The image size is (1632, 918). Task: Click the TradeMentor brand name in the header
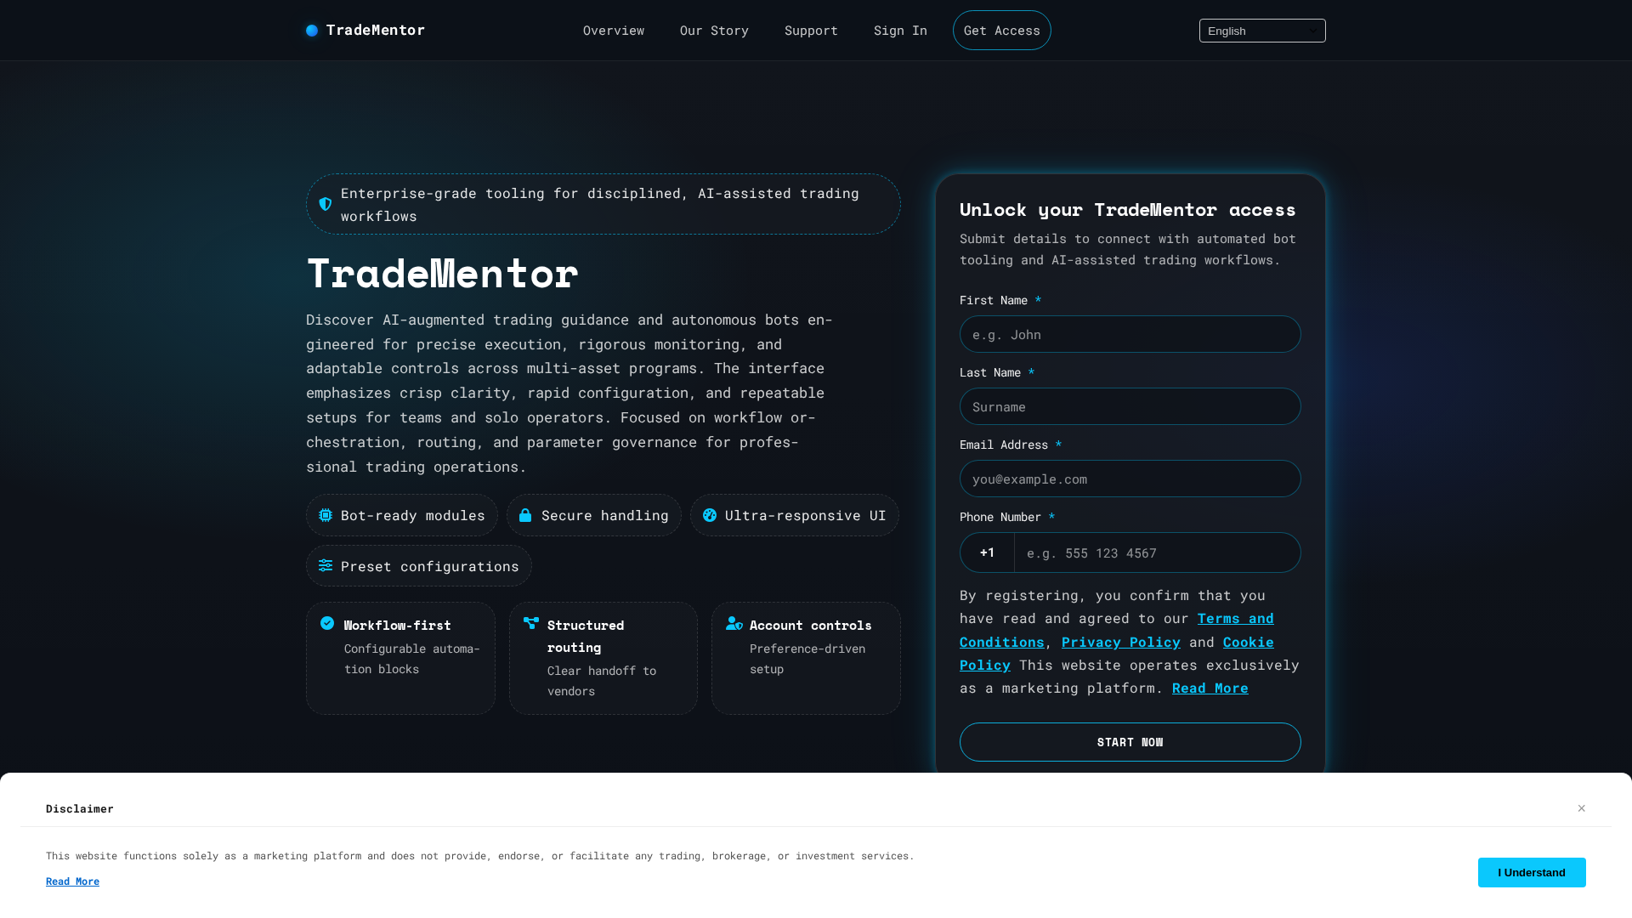coord(376,31)
